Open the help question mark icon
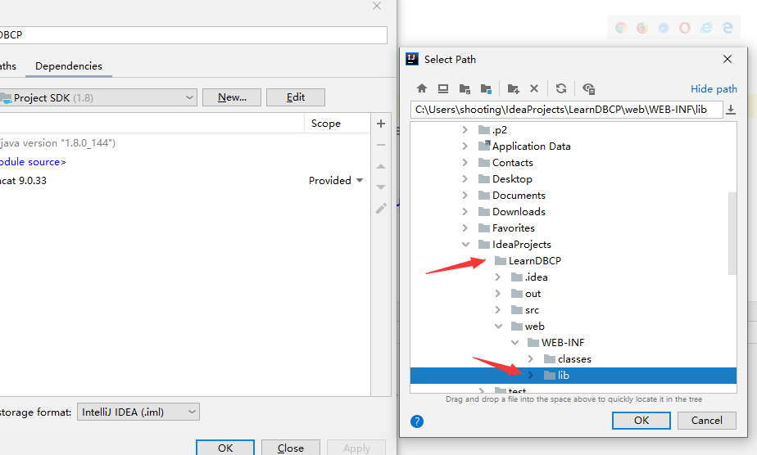Screen dimensions: 757x455 [x=417, y=421]
